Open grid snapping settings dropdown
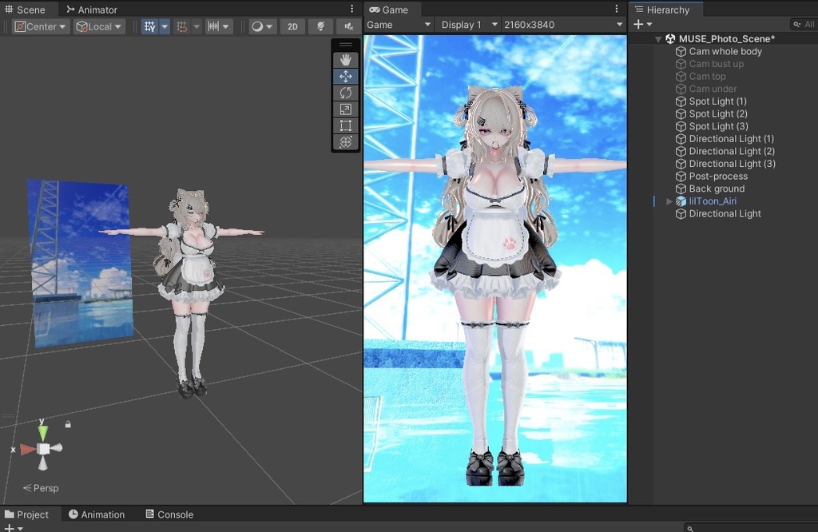 (197, 26)
